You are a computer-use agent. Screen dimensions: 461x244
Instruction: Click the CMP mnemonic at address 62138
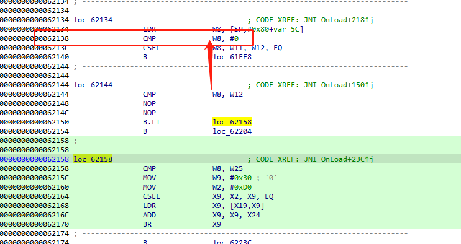pyautogui.click(x=149, y=38)
